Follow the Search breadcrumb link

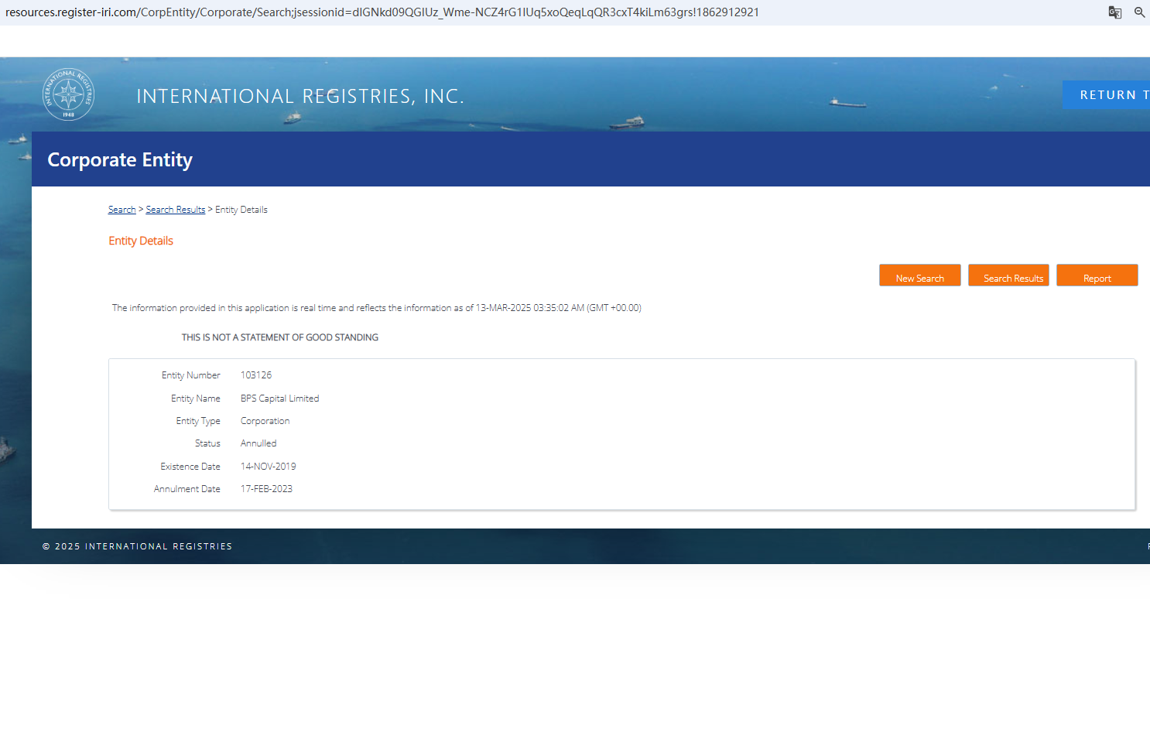click(x=122, y=210)
